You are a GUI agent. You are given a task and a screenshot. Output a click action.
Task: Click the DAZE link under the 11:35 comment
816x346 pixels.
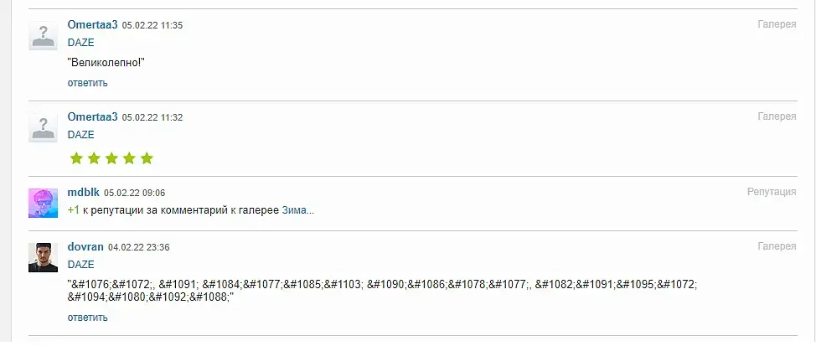click(80, 42)
